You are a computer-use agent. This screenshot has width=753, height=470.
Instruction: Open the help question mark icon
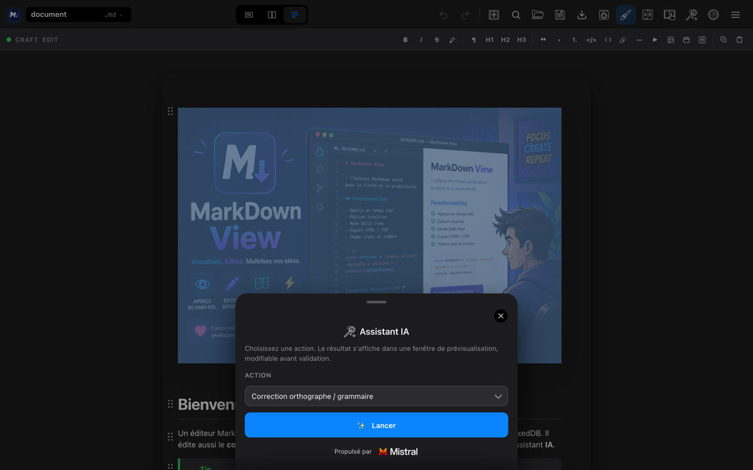tap(713, 14)
